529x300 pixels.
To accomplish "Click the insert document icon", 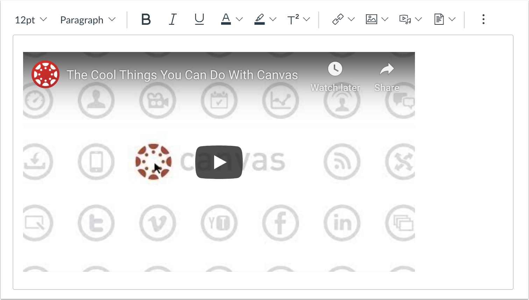I will pos(439,20).
